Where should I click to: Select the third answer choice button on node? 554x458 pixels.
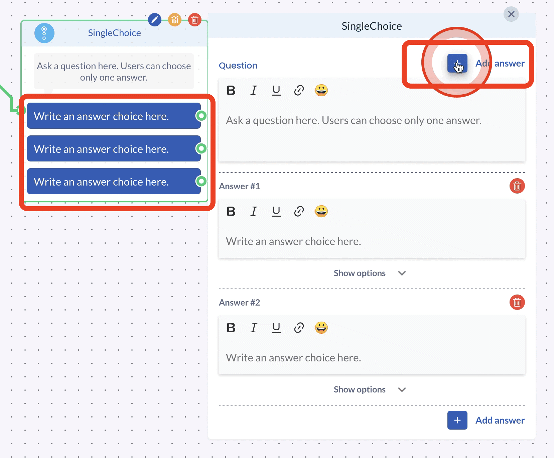[114, 182]
